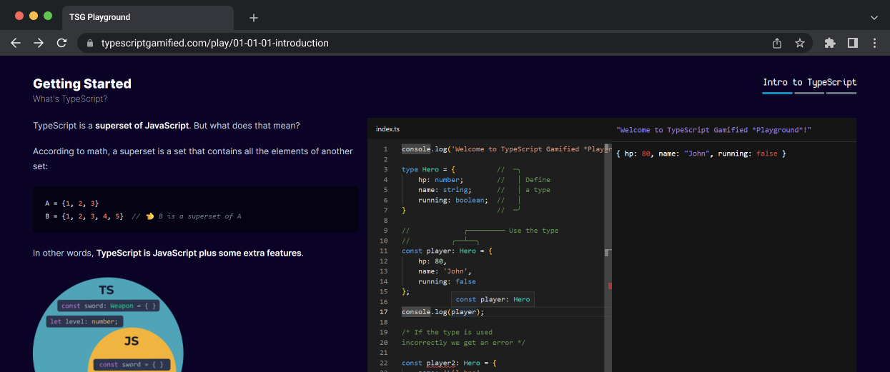Click the Getting Started heading
890x372 pixels.
tap(82, 84)
